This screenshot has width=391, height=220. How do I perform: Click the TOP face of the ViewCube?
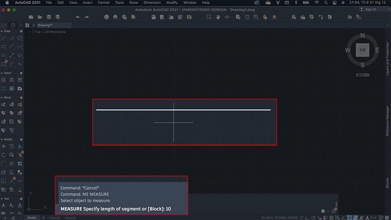tap(362, 50)
